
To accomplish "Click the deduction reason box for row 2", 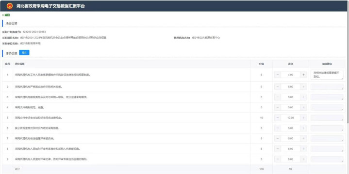I will click(327, 87).
